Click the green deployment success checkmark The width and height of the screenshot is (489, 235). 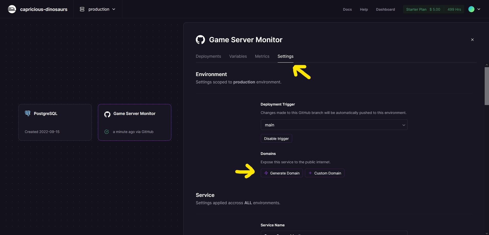click(107, 132)
